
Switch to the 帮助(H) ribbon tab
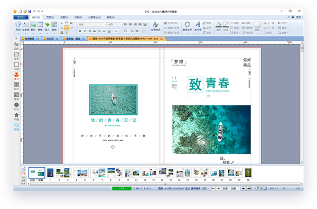point(111,17)
